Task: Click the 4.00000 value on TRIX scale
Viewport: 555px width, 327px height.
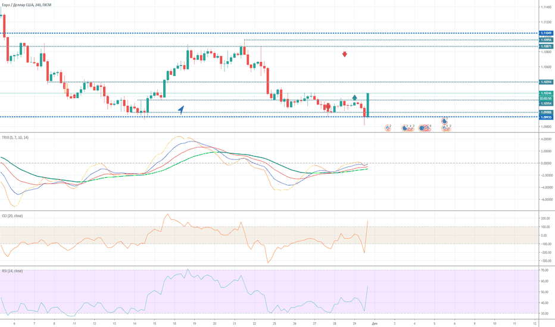Action: (x=547, y=139)
